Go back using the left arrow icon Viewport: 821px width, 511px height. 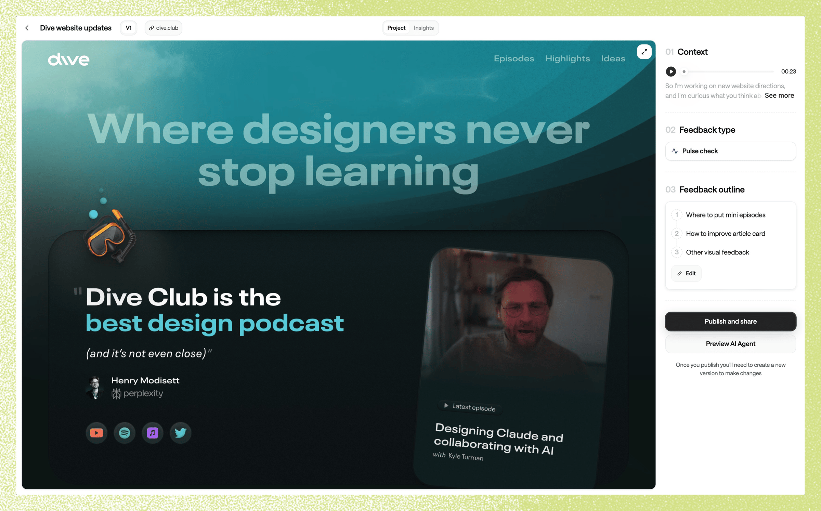[x=27, y=28]
